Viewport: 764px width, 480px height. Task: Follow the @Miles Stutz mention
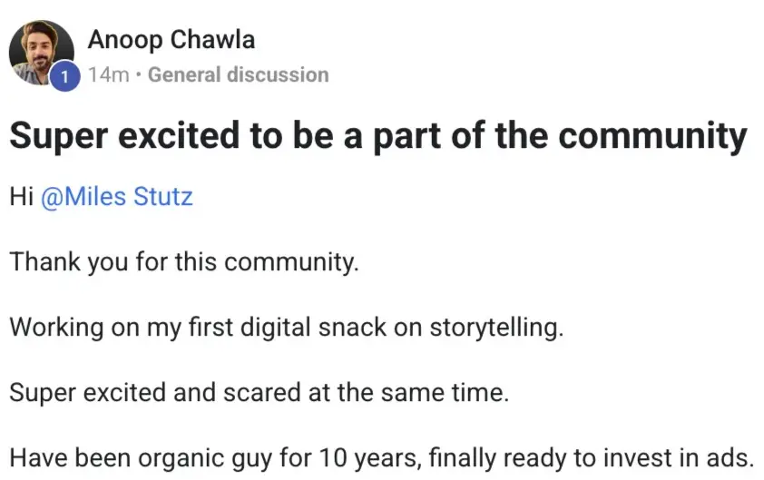pos(116,196)
